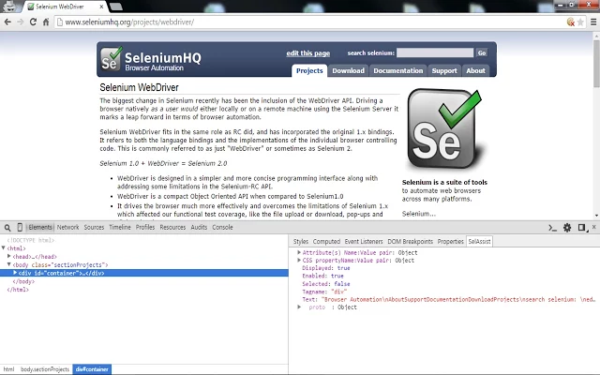
Task: Open the Support site tab
Action: pyautogui.click(x=444, y=71)
